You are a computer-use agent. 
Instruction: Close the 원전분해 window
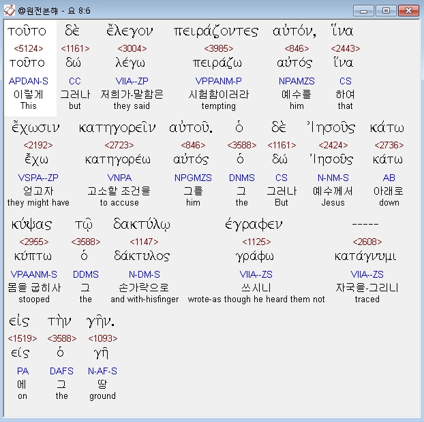point(408,11)
